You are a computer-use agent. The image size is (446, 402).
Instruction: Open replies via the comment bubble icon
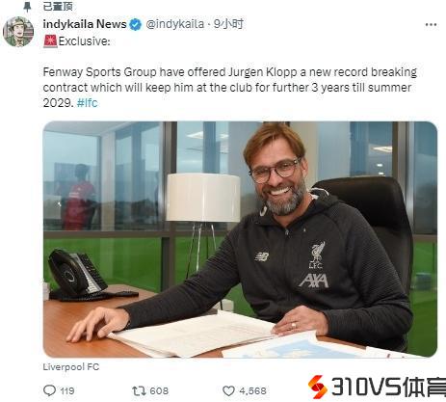(49, 390)
